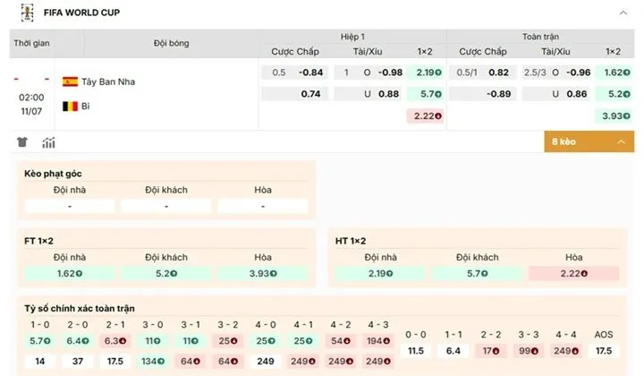This screenshot has height=376, width=644.
Task: Select correct score odds 134 under 3 - 0
Action: [x=153, y=361]
